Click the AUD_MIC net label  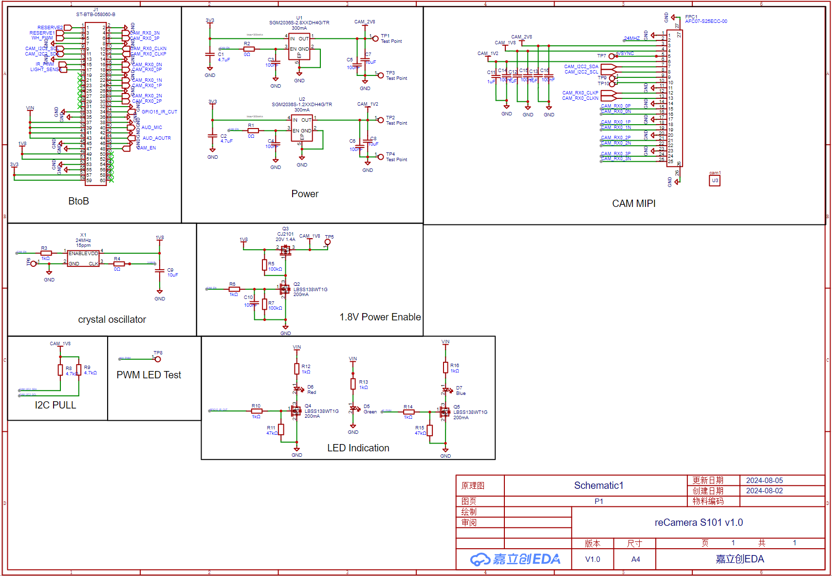(x=151, y=128)
